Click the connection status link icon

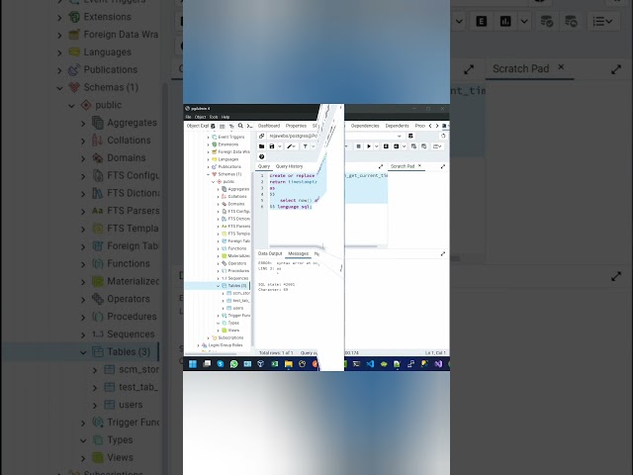261,137
